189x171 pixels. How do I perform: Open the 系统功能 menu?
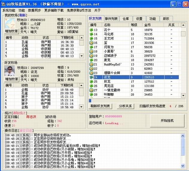click(x=9, y=10)
